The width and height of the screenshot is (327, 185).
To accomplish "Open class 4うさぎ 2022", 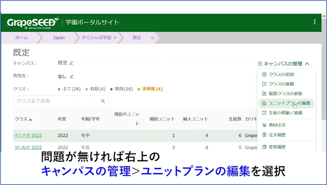I will point(28,135).
